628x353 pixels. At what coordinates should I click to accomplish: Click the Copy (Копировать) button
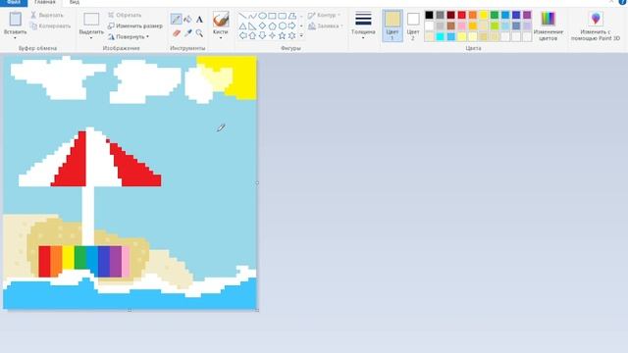coord(50,26)
